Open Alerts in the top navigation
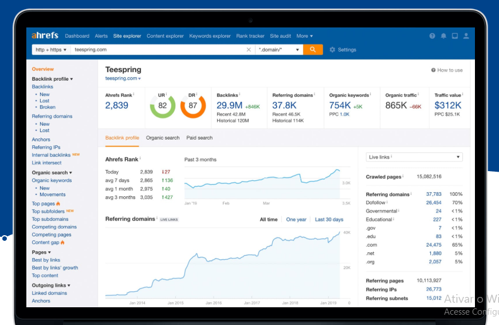The width and height of the screenshot is (499, 325). point(101,36)
